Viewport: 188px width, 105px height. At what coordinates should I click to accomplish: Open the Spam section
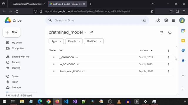pos(15,76)
